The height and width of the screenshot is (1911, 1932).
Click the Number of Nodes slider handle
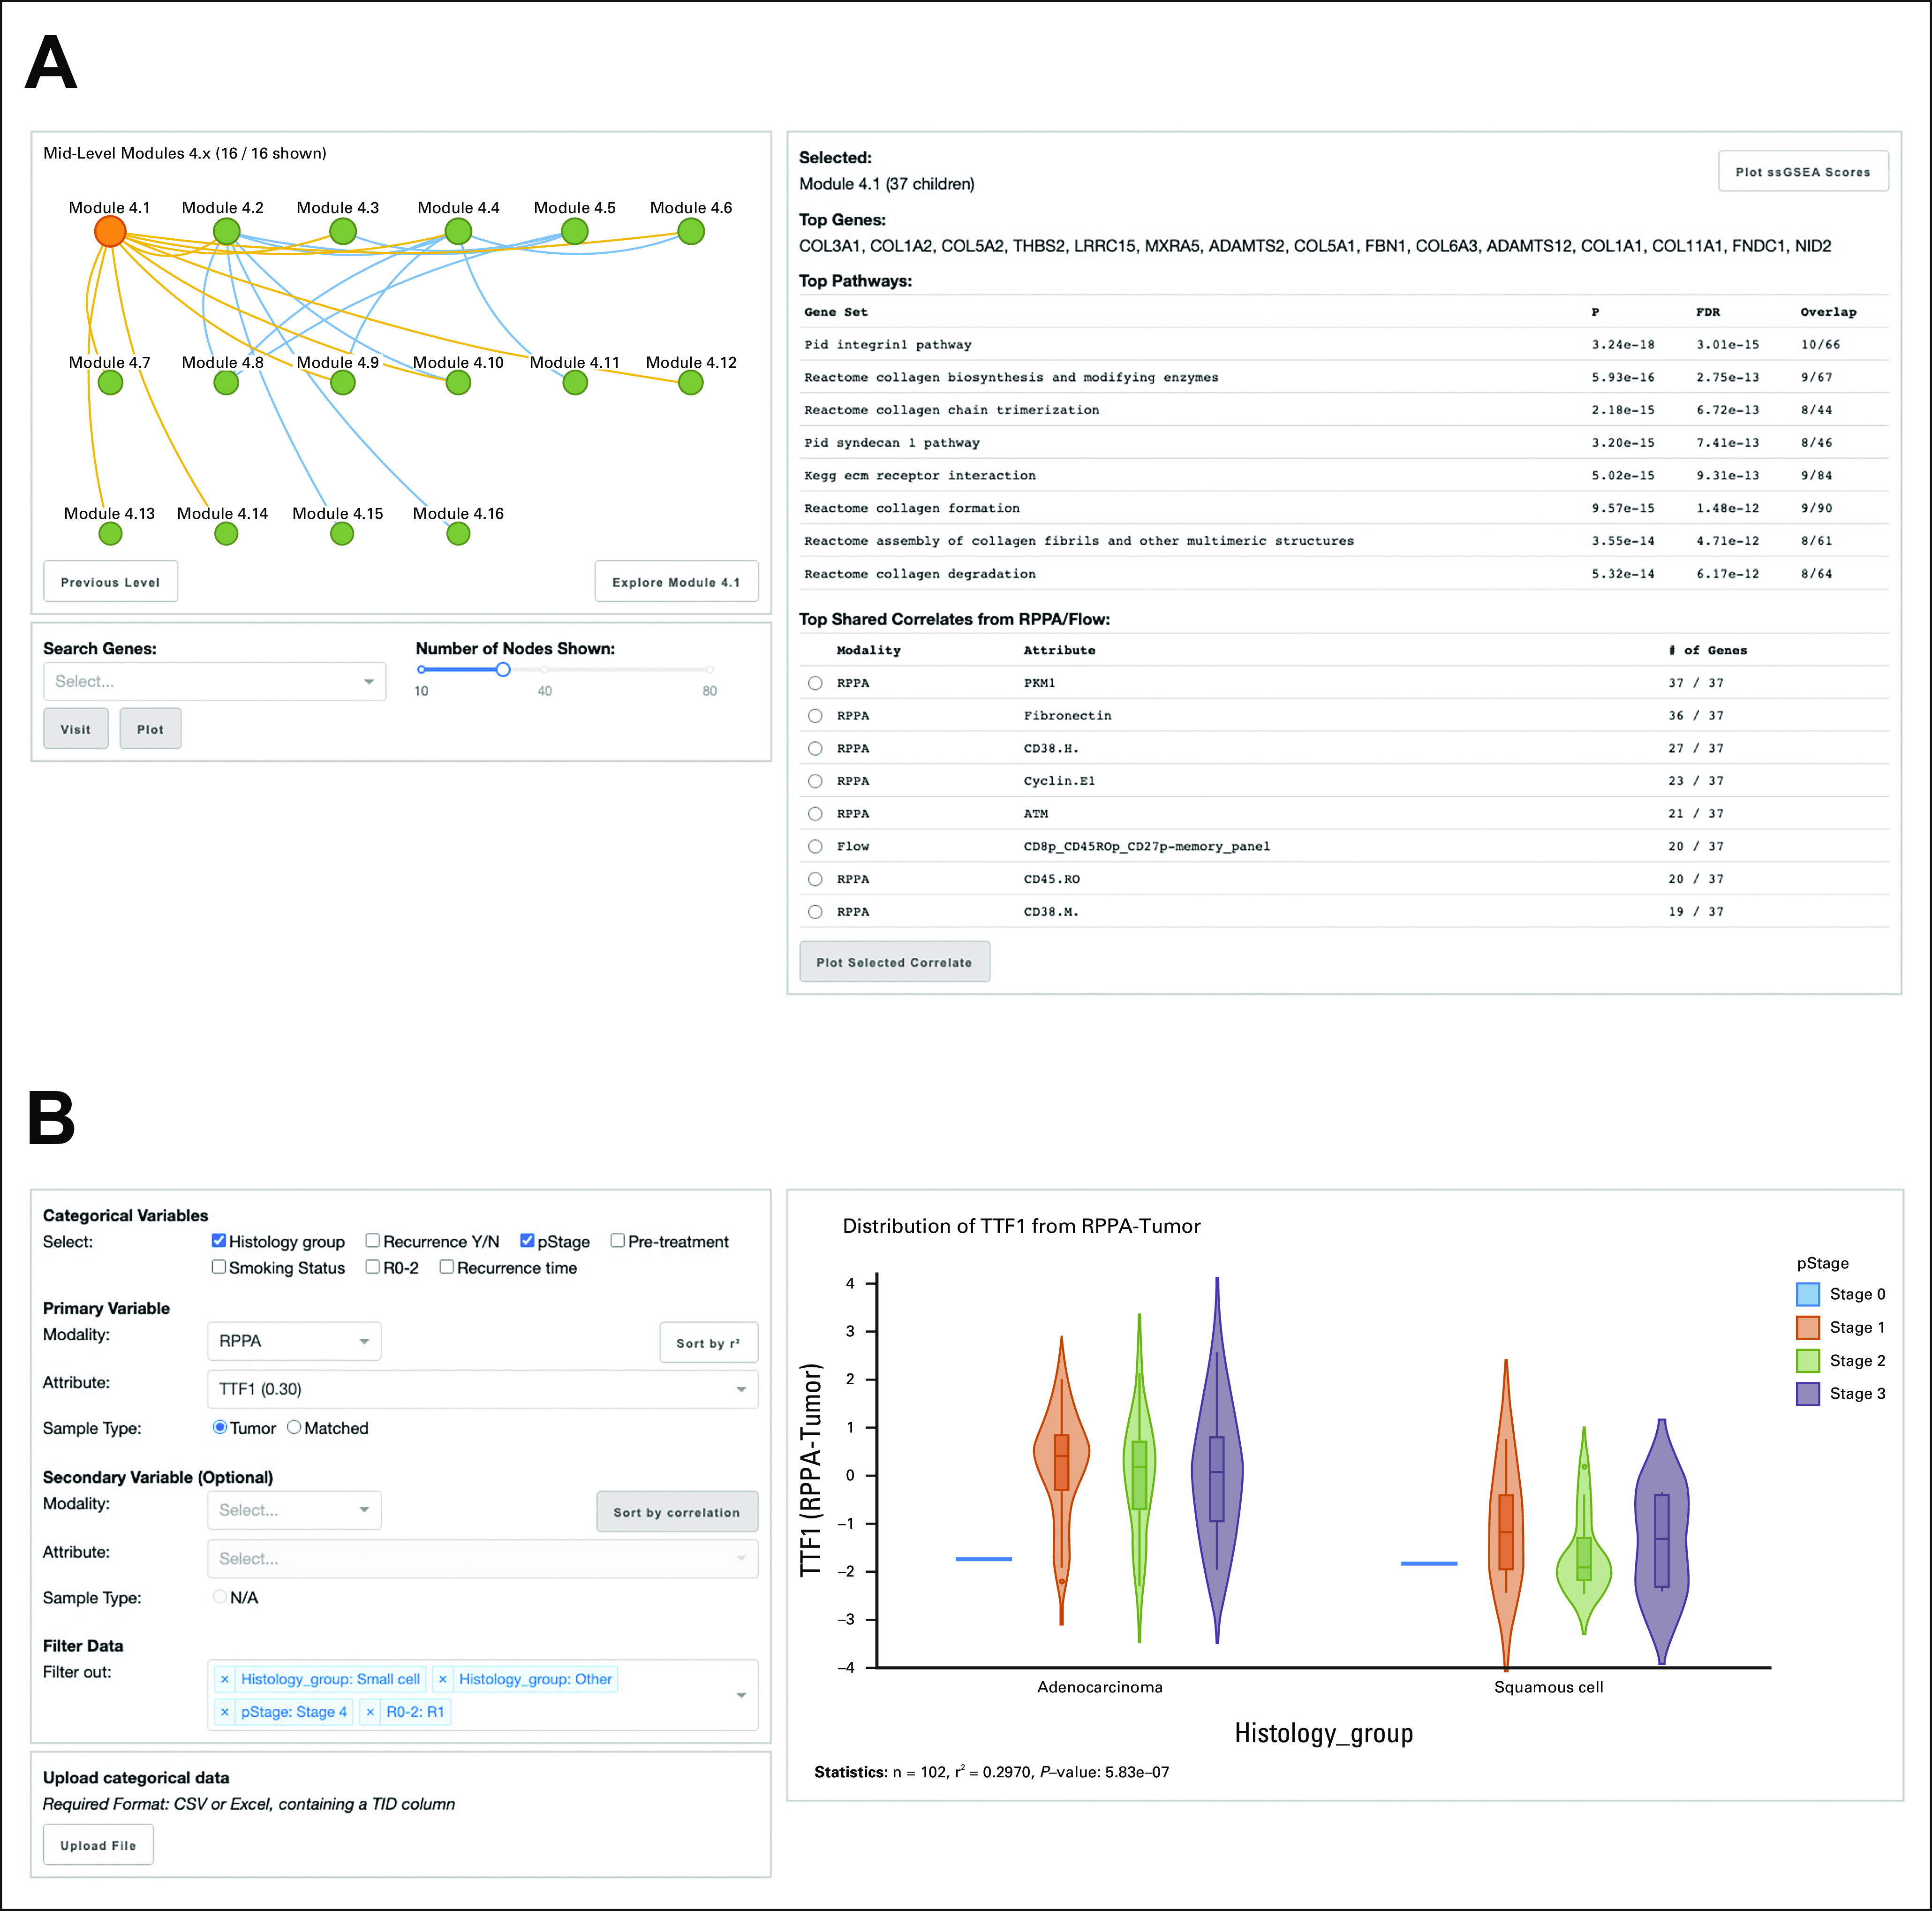[x=503, y=669]
